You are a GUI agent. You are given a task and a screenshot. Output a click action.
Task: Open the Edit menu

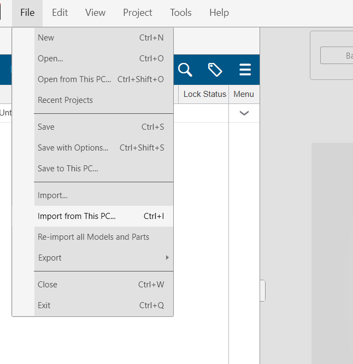[60, 13]
